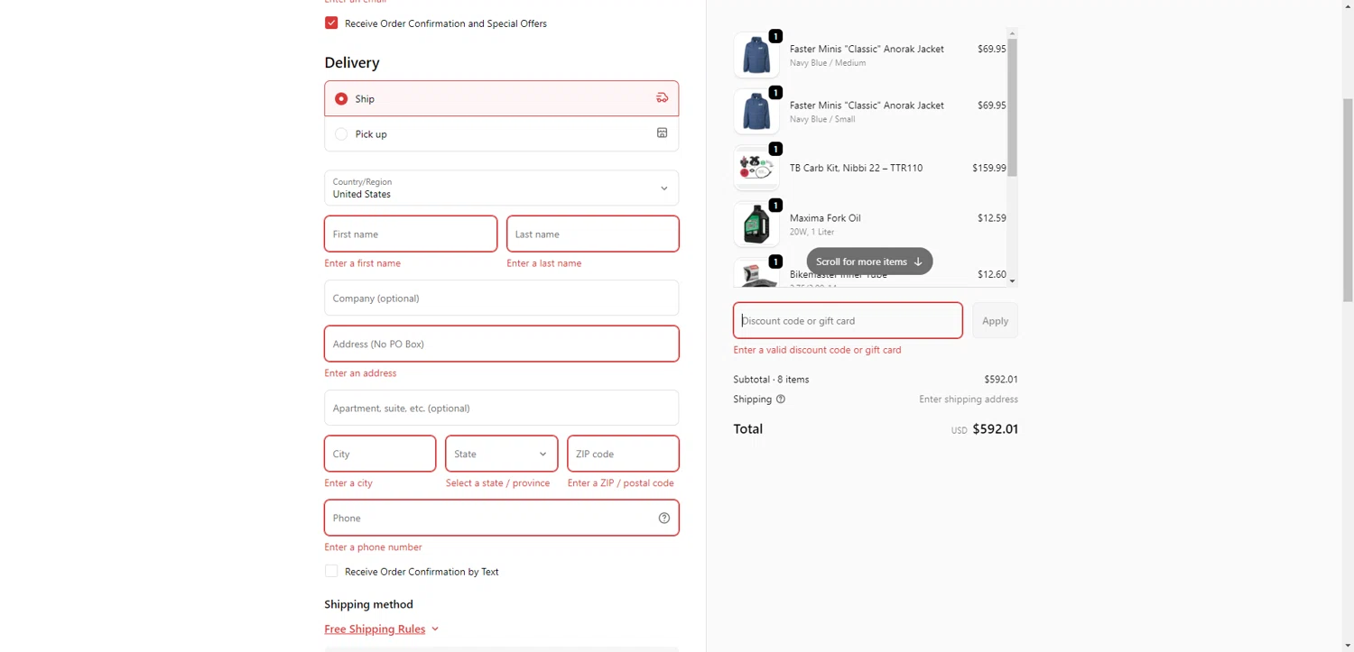
Task: Click the TB Carb Kit product thumbnail
Action: click(756, 168)
